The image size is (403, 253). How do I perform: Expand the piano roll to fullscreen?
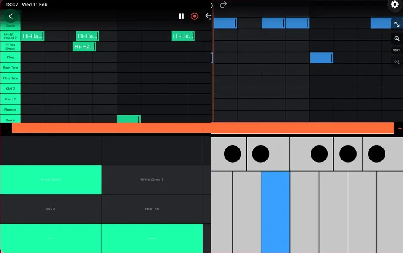(x=397, y=24)
